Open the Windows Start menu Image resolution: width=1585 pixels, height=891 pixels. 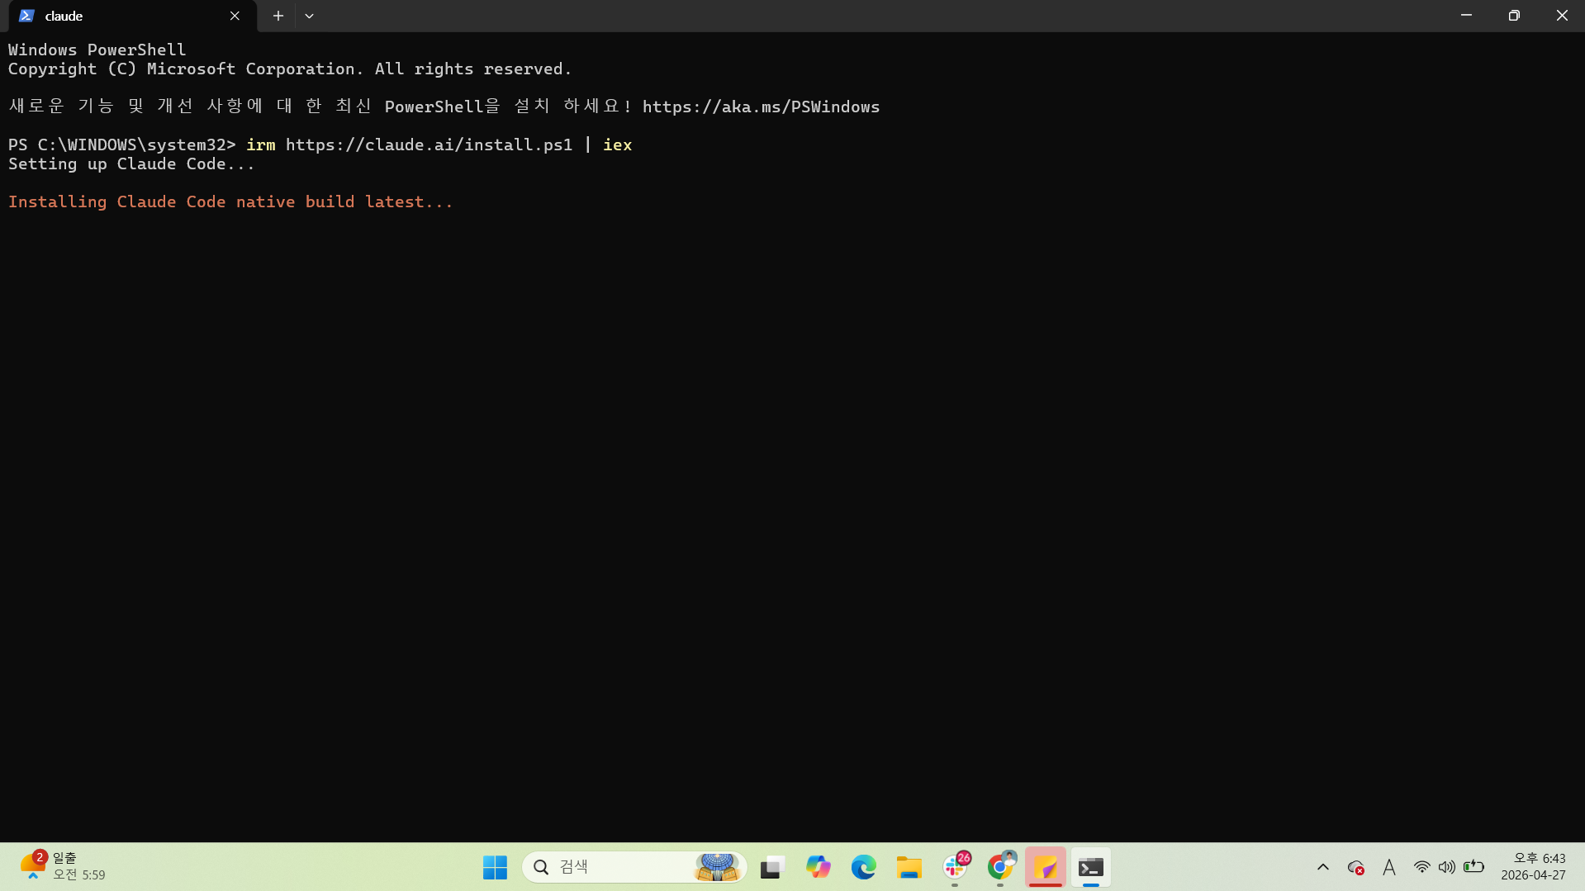click(495, 867)
